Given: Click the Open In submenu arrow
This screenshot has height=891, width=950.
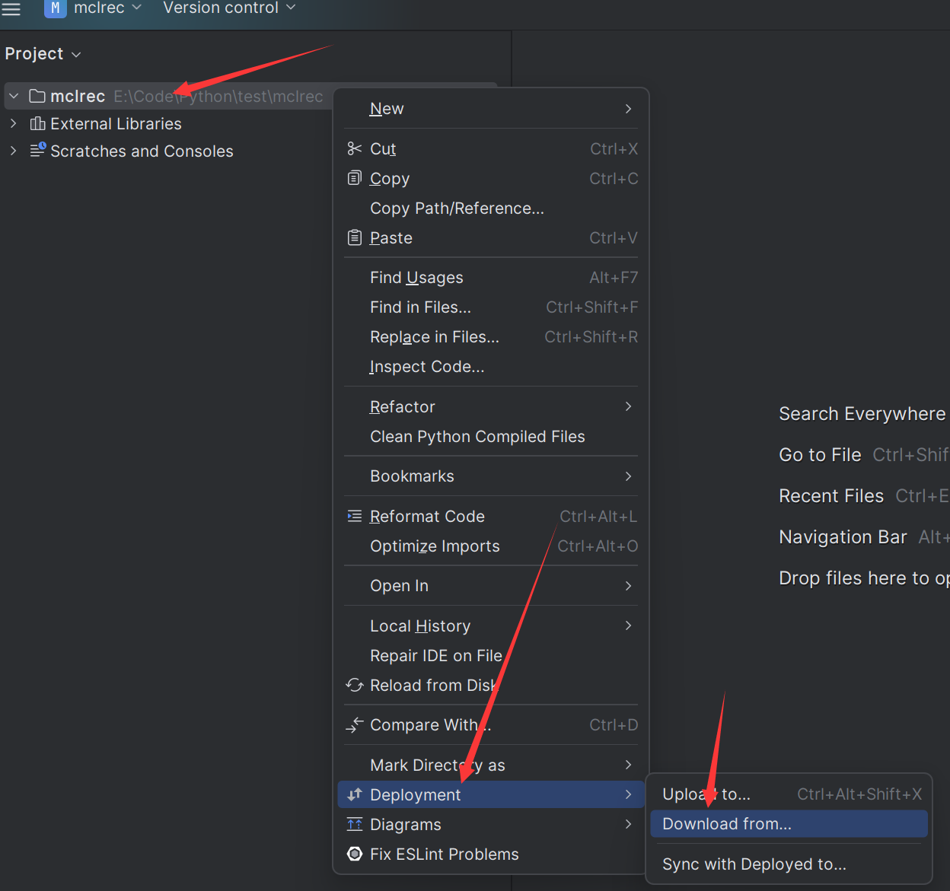Looking at the screenshot, I should (628, 586).
